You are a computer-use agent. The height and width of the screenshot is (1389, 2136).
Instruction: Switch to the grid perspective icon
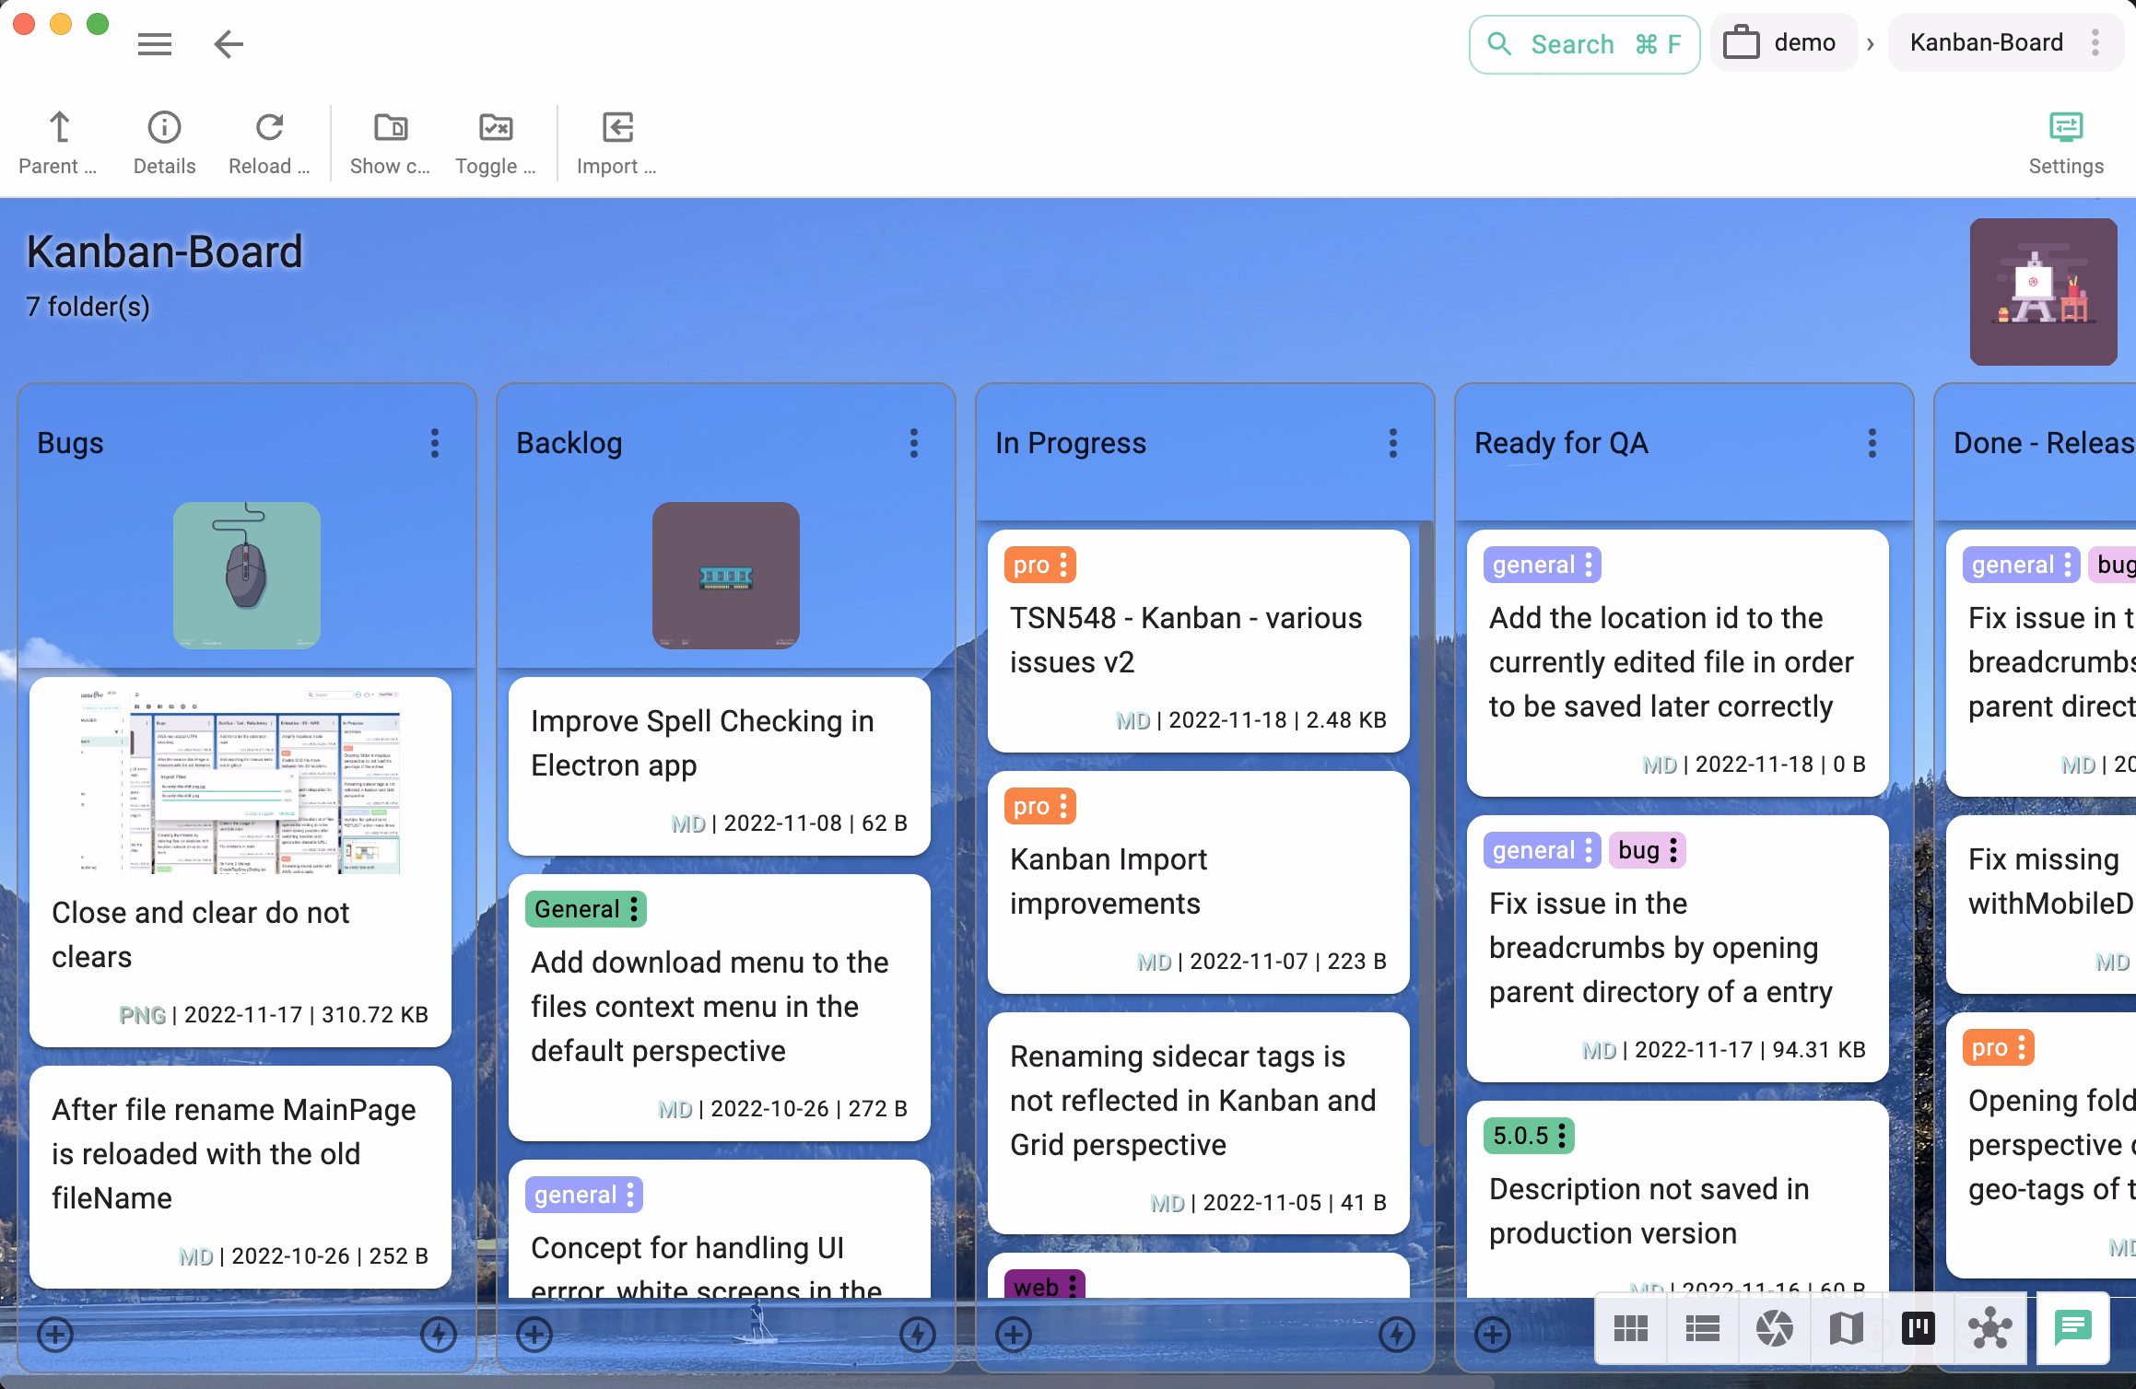point(1630,1327)
